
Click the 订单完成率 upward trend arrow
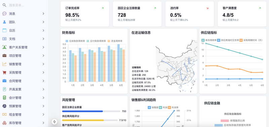[103, 8]
